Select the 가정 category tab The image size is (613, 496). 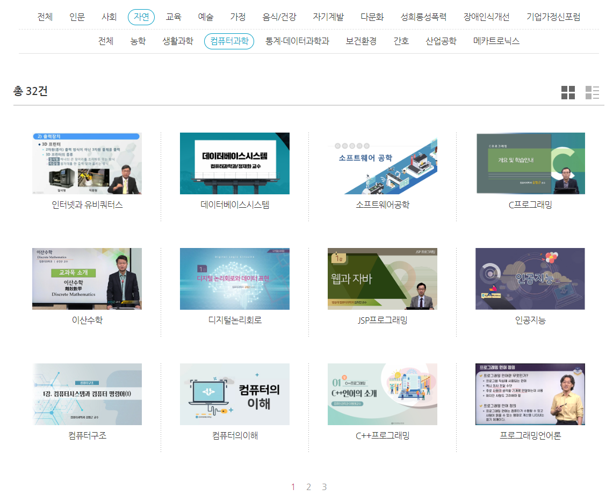237,17
